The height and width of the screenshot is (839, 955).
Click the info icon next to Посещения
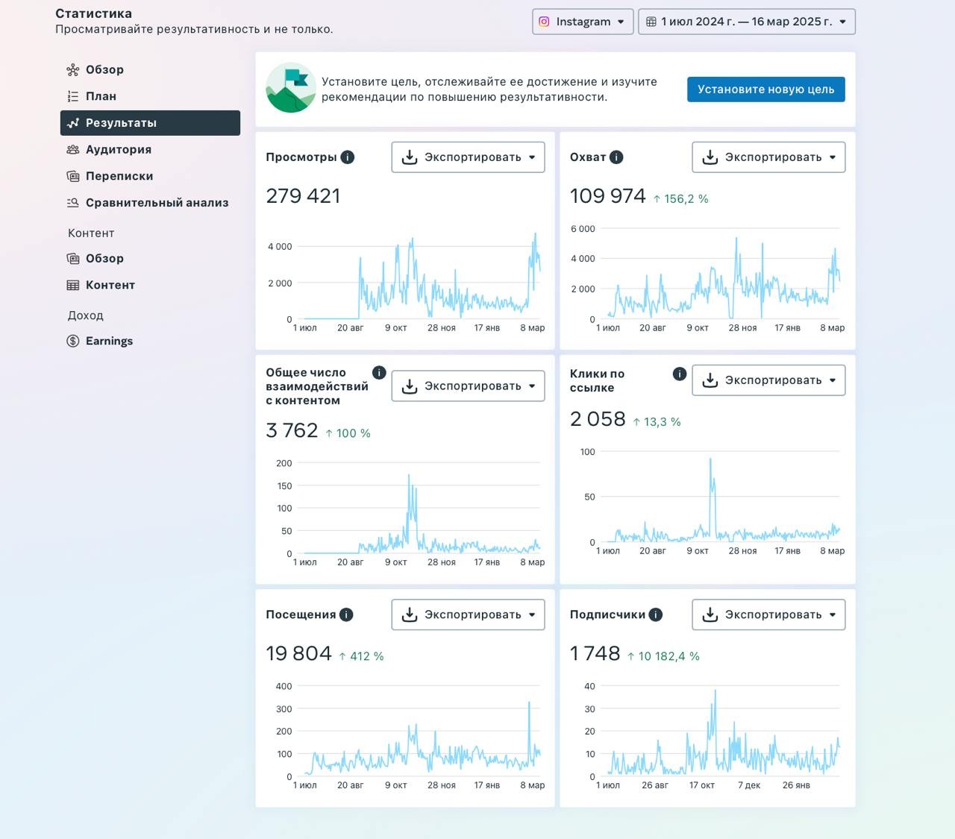click(346, 615)
